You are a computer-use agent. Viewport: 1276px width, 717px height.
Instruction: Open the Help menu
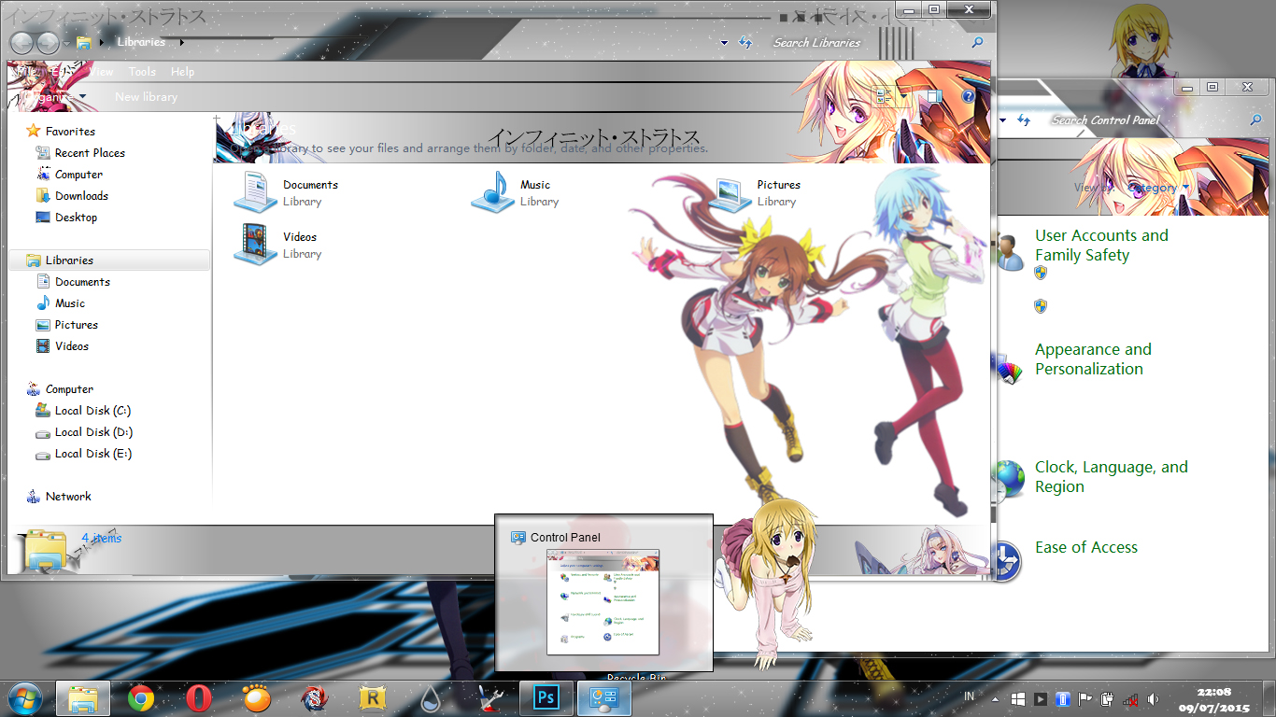tap(183, 72)
